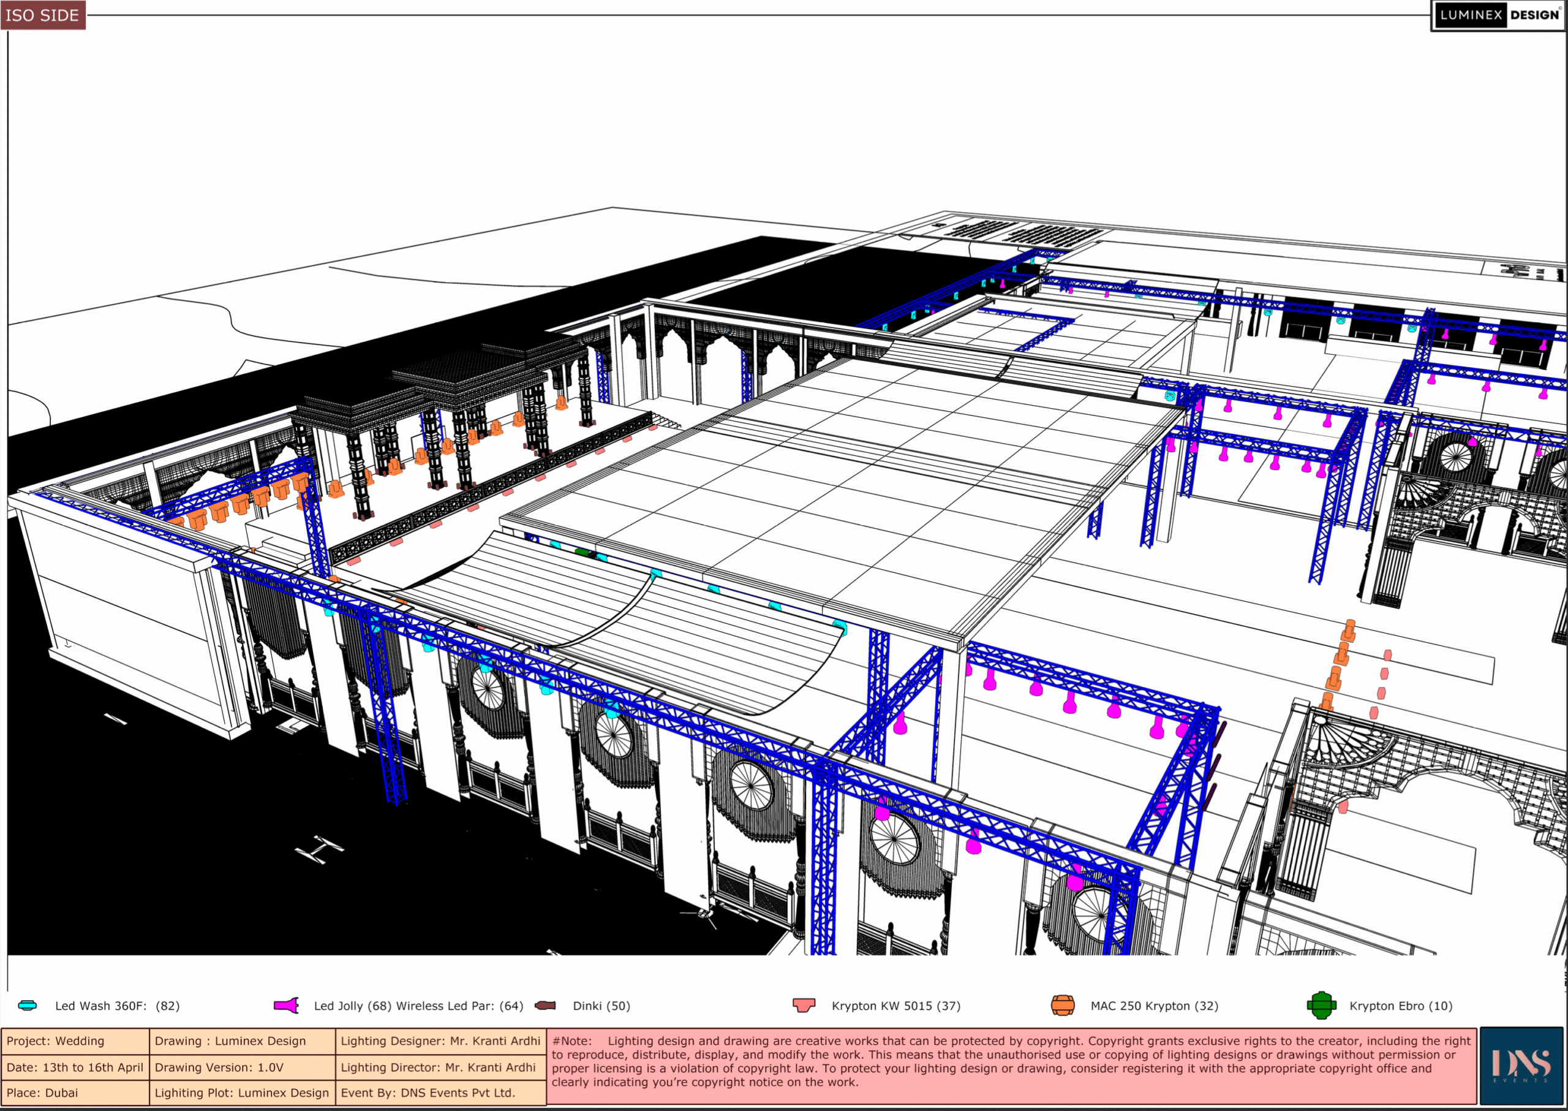Select the Date: 13th to 16th April cell
Image resolution: width=1568 pixels, height=1111 pixels.
click(x=75, y=1067)
